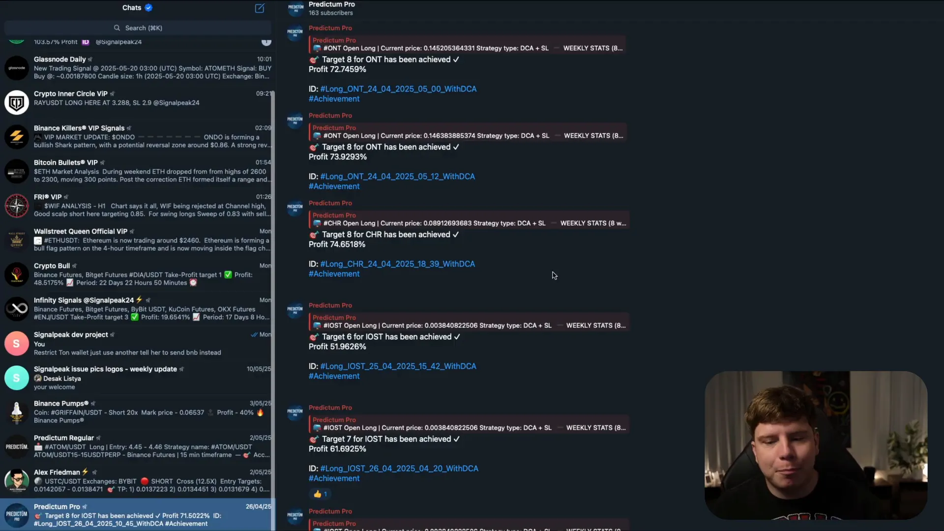Open Binance Pumps chat avatar

(x=17, y=412)
